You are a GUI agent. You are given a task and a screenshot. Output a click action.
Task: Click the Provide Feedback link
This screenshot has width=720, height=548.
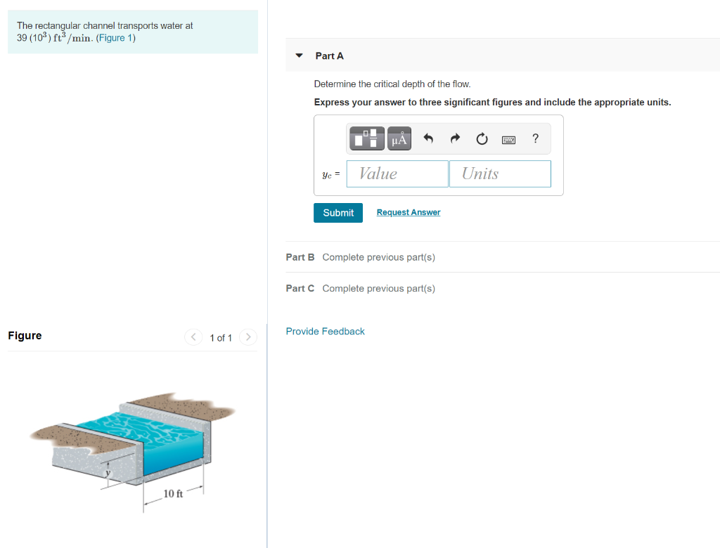325,331
